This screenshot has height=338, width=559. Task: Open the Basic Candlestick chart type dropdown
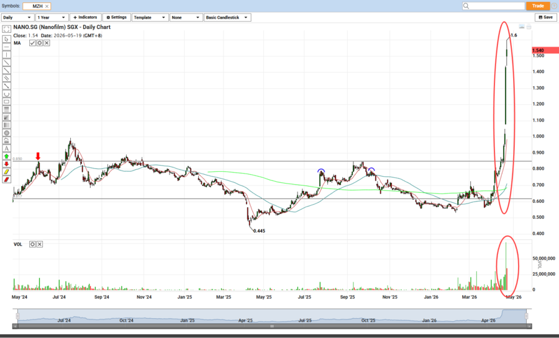[227, 17]
